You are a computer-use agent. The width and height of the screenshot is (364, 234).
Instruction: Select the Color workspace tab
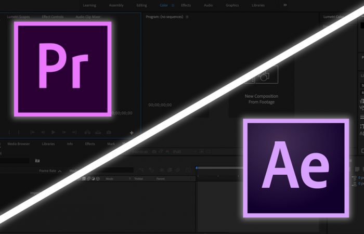click(164, 5)
